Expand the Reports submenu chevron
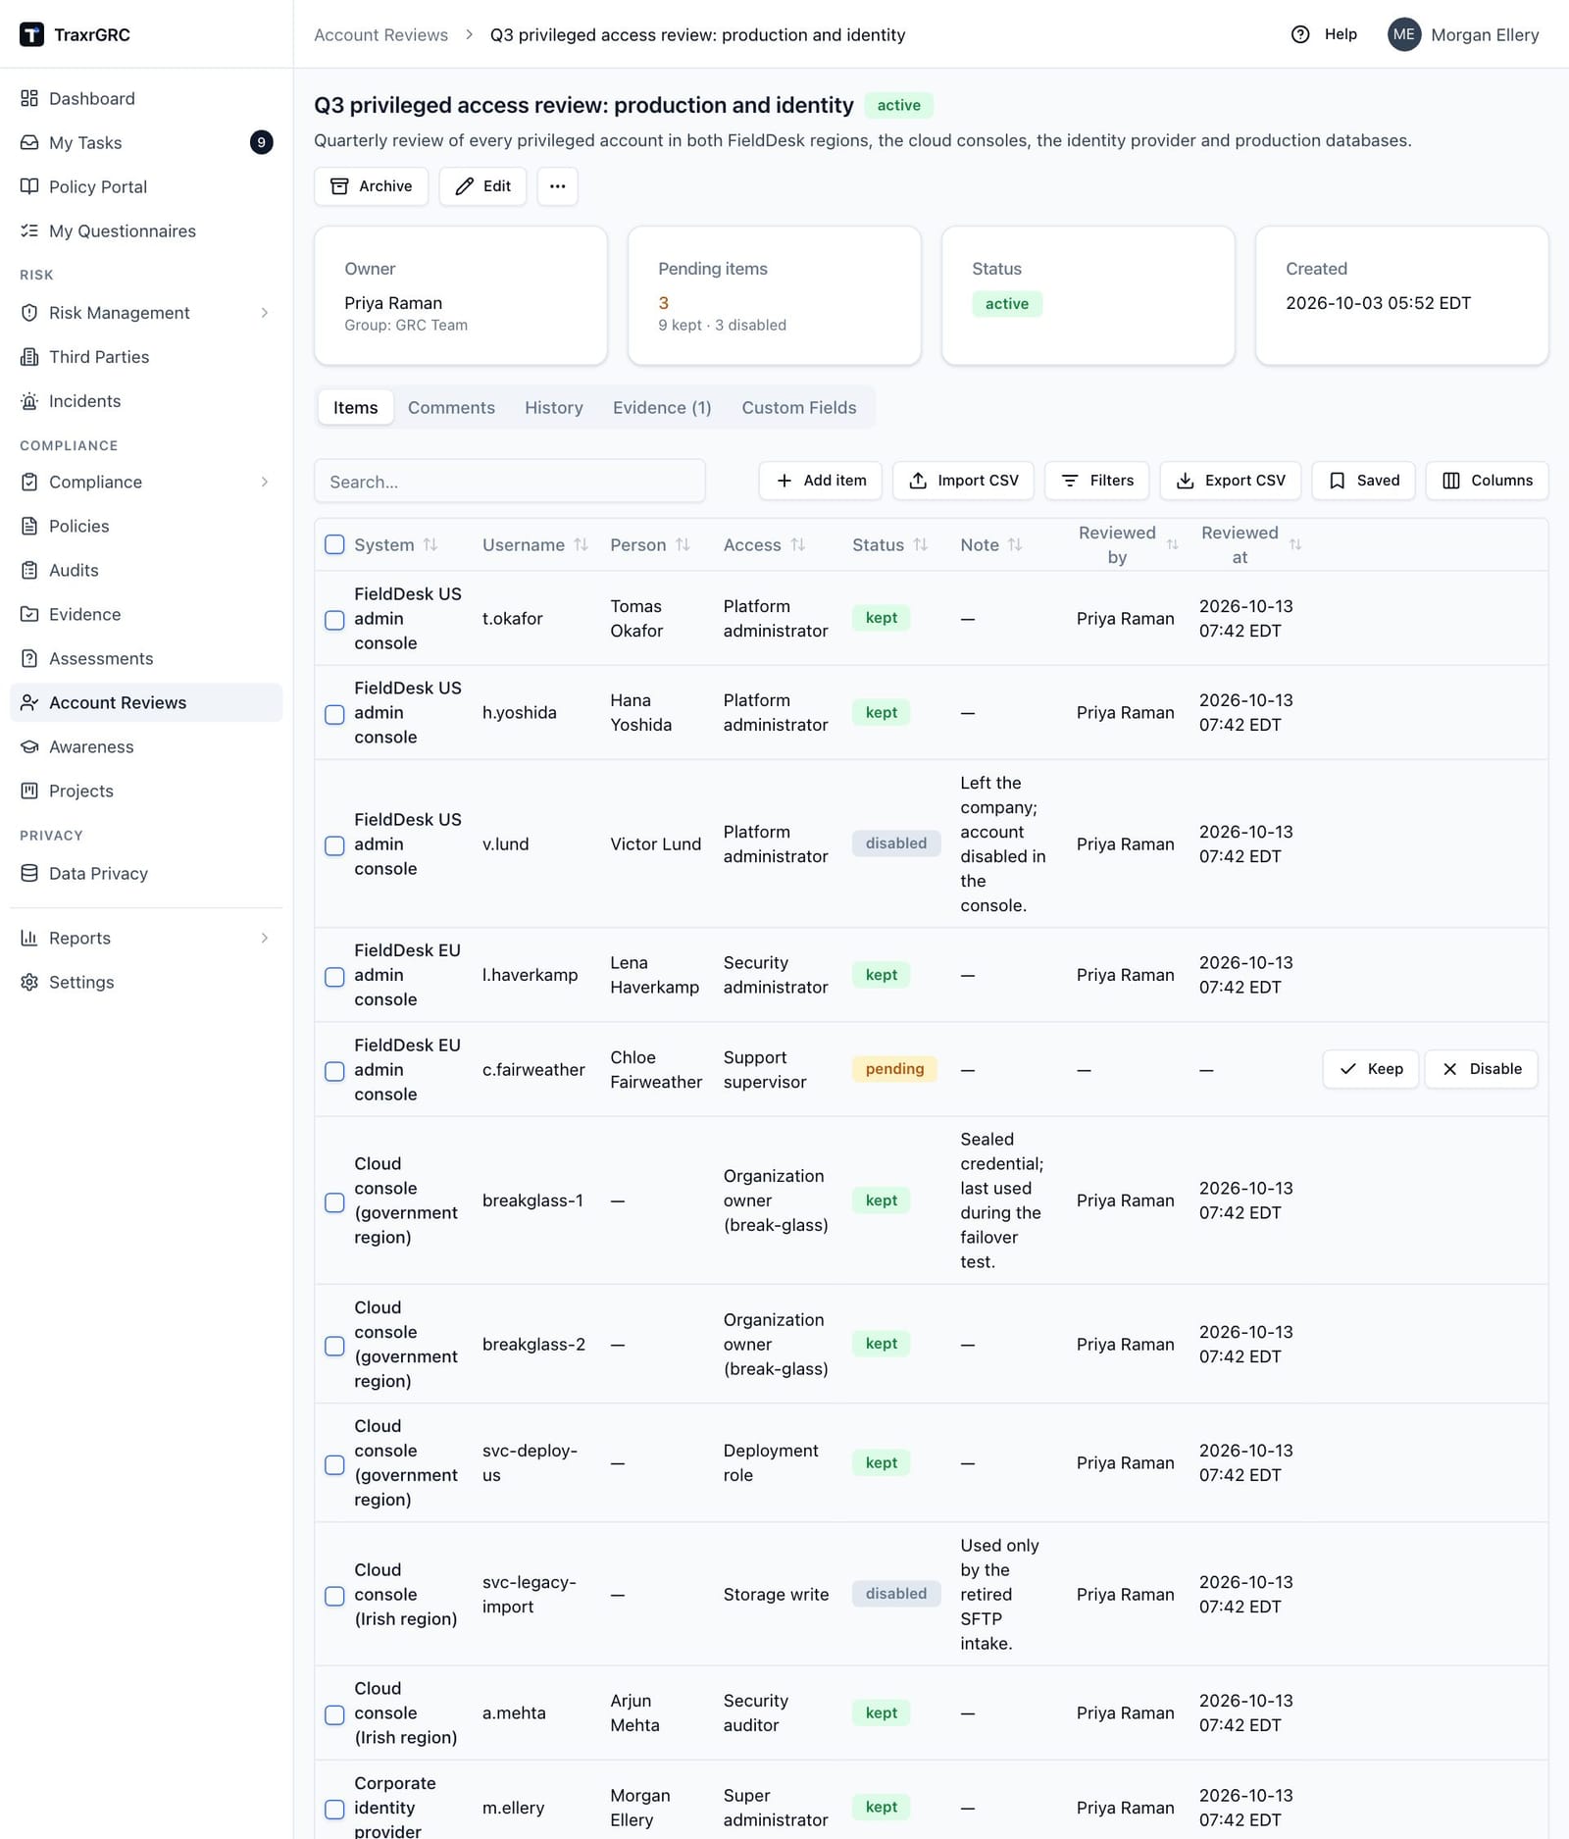 pos(264,938)
